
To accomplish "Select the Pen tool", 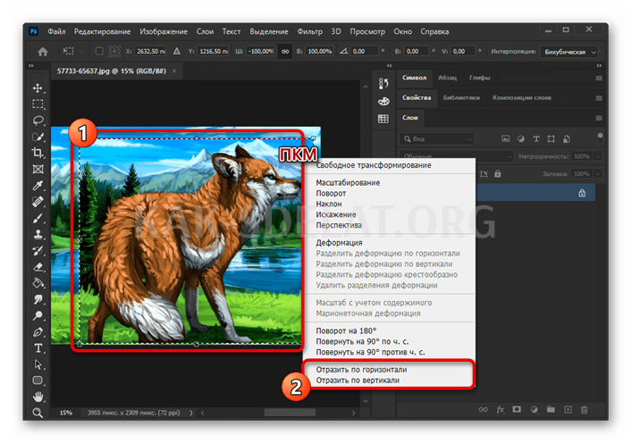I will [x=38, y=332].
